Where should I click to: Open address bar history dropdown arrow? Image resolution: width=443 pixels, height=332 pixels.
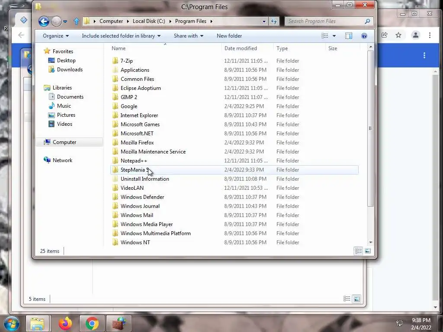coord(264,21)
